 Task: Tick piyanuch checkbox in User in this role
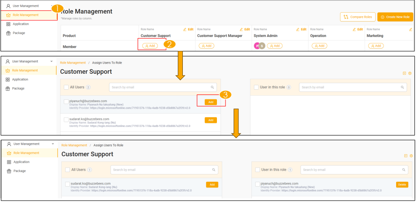pos(258,184)
